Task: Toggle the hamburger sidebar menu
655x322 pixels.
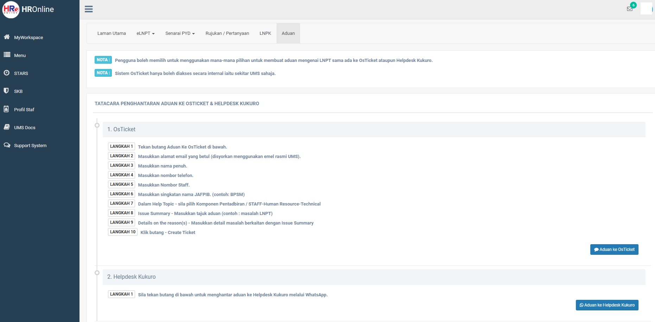Action: [x=89, y=9]
